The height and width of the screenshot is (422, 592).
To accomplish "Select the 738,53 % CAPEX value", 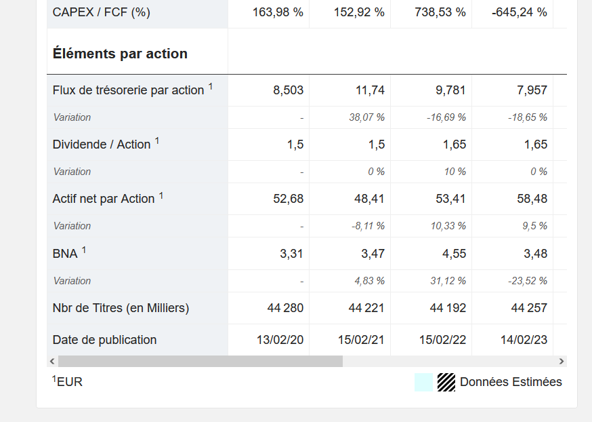I will (441, 12).
